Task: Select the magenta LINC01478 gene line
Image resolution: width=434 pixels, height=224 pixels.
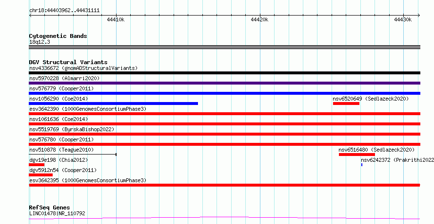Action: click(224, 218)
